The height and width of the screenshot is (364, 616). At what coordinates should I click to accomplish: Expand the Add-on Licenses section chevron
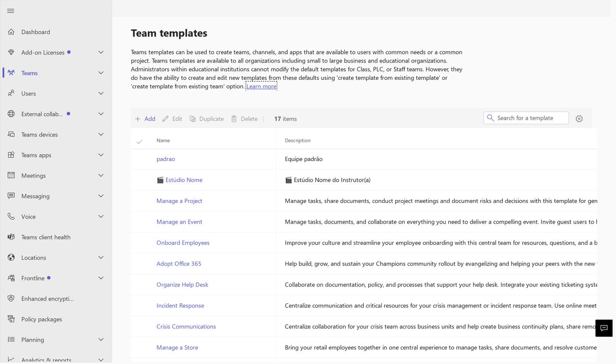click(x=101, y=52)
